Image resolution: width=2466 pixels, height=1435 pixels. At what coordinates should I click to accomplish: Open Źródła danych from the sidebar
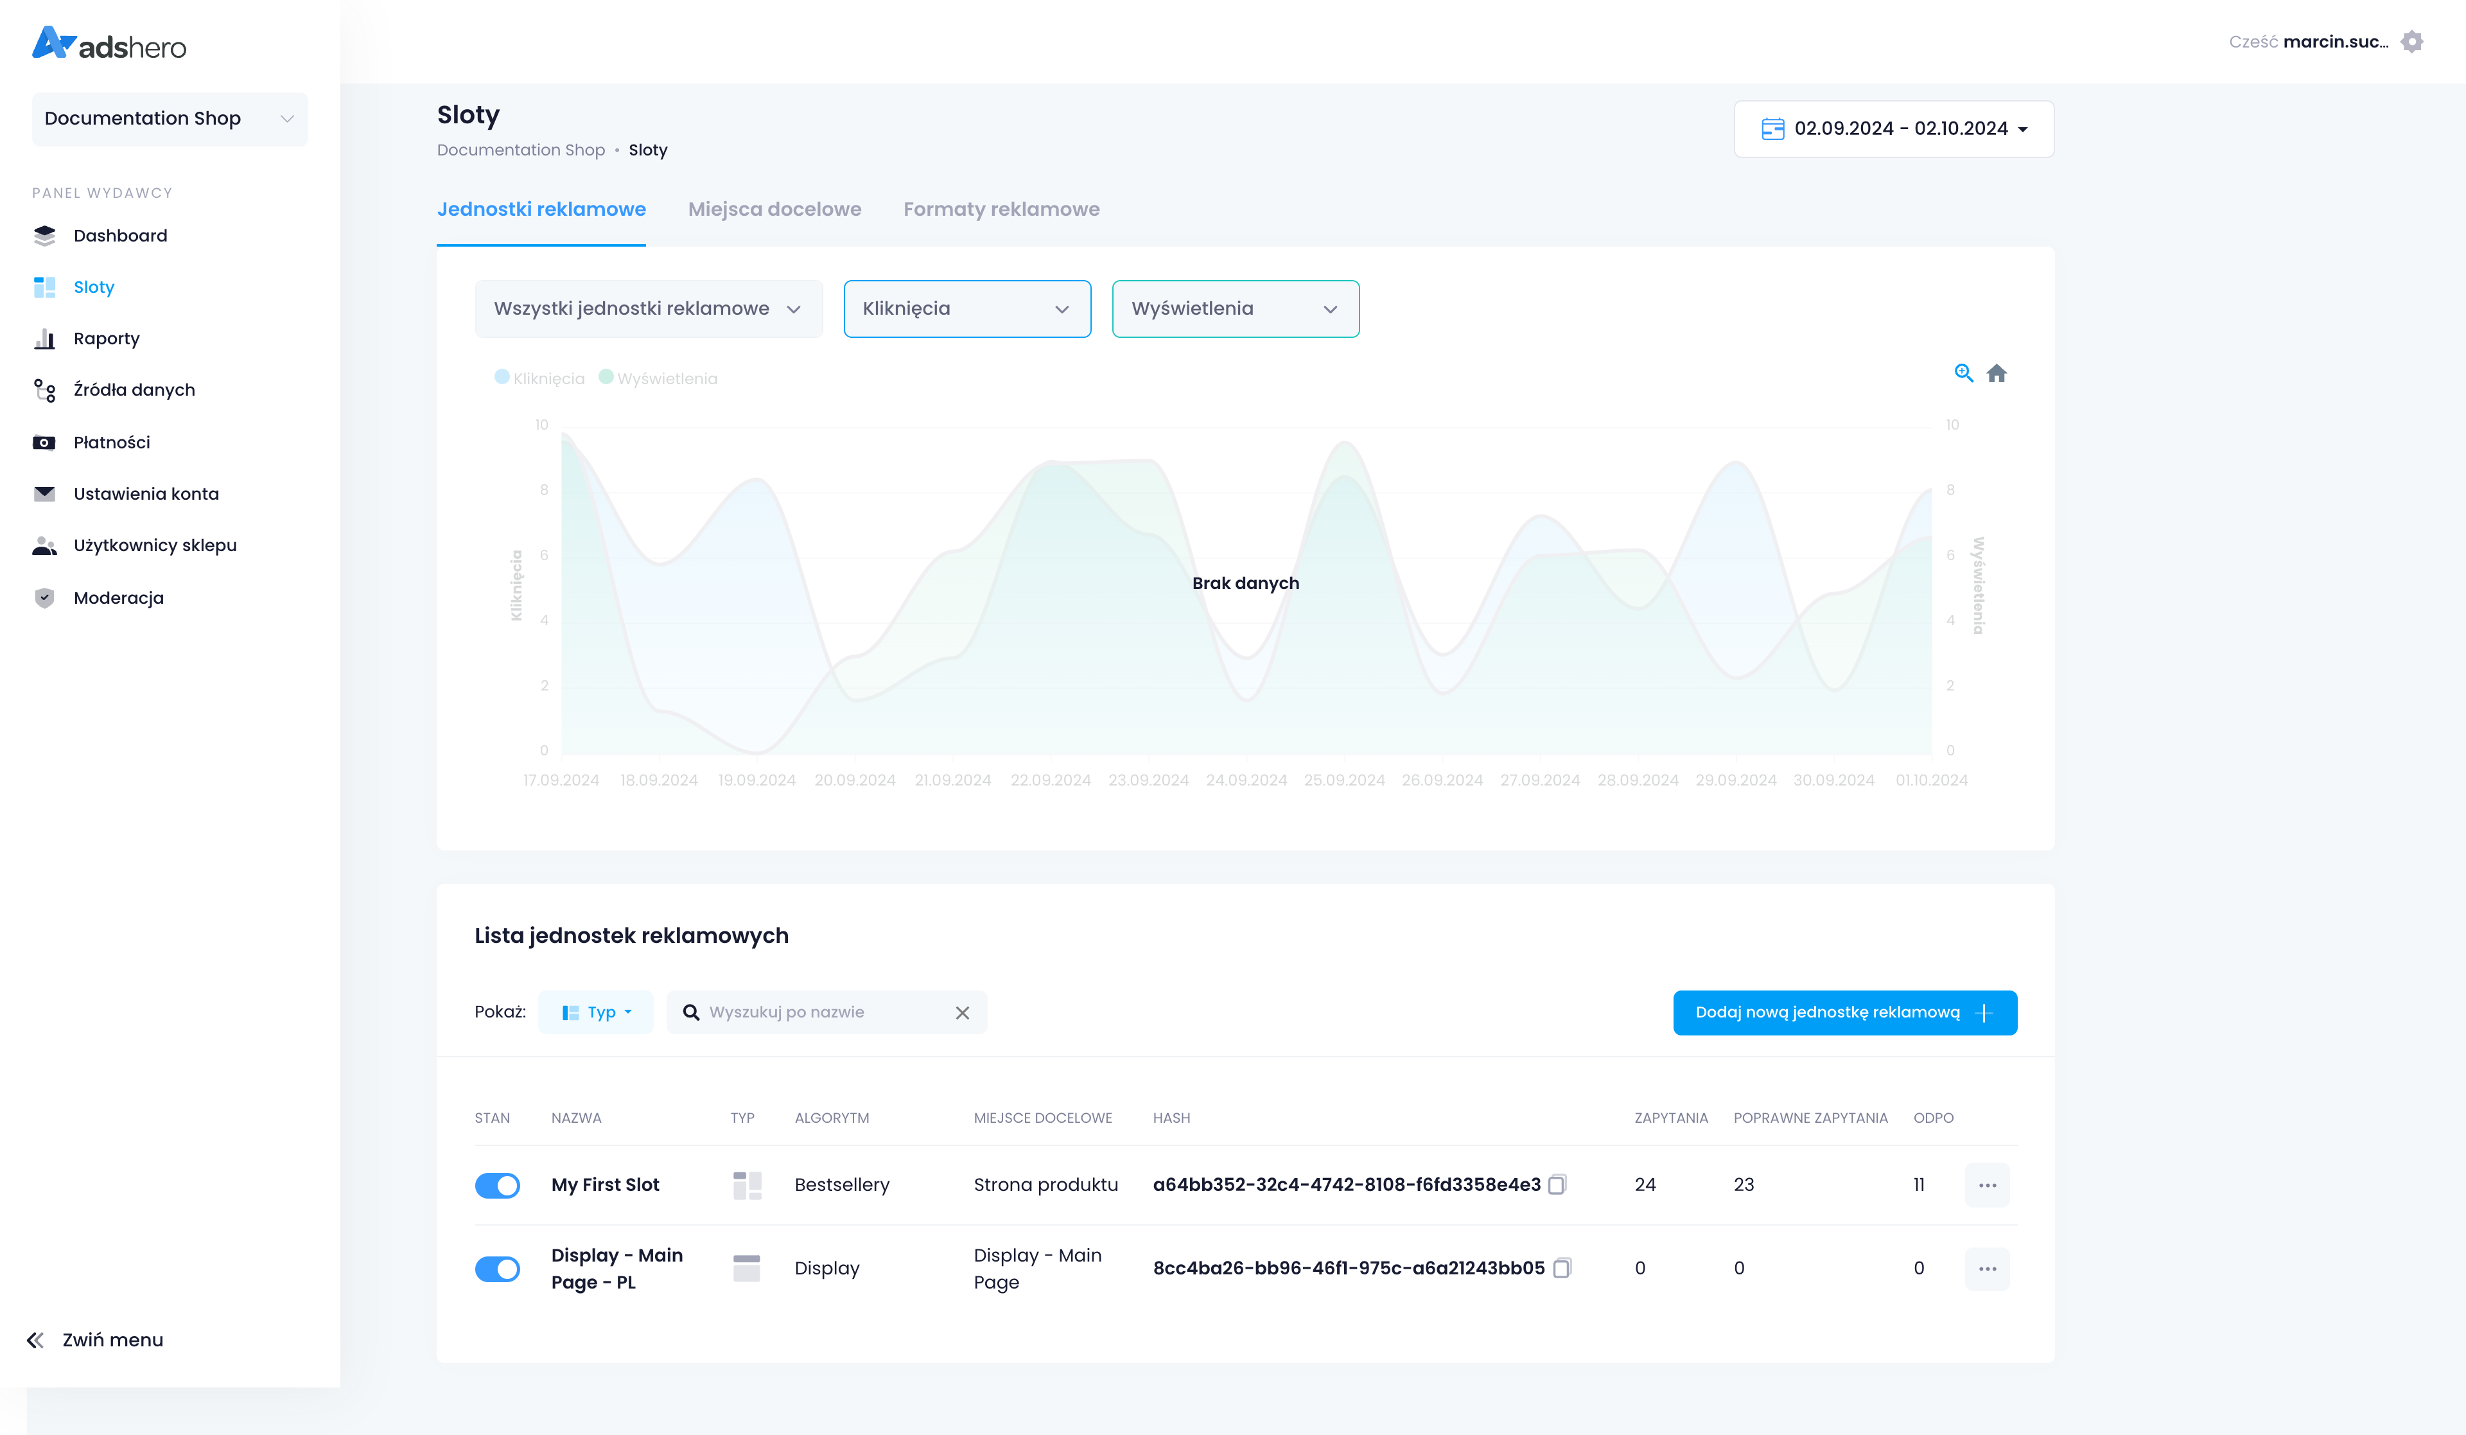coord(134,390)
